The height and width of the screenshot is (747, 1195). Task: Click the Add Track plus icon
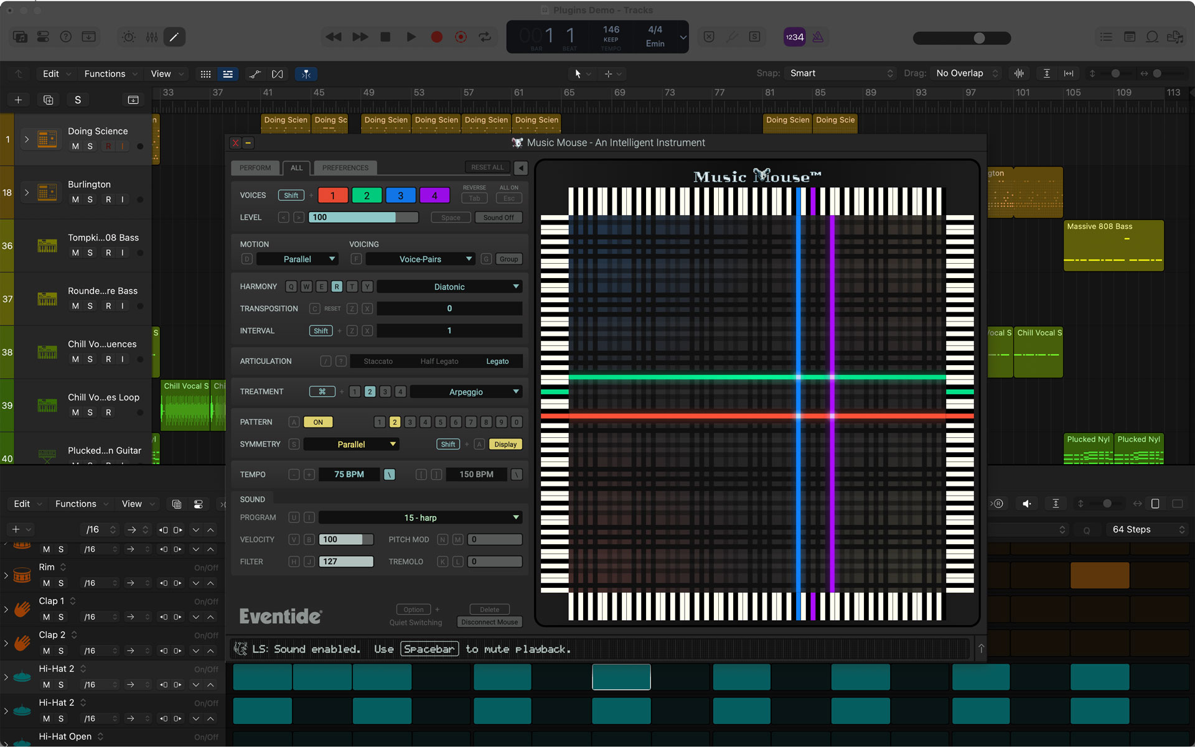click(x=18, y=100)
